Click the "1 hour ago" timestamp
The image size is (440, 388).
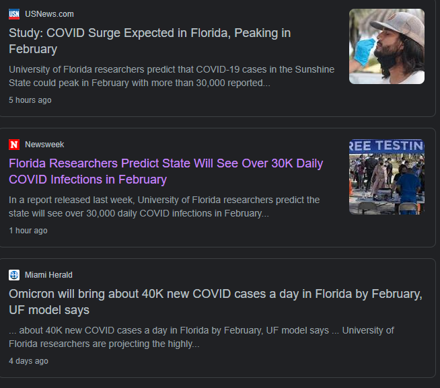click(x=28, y=231)
